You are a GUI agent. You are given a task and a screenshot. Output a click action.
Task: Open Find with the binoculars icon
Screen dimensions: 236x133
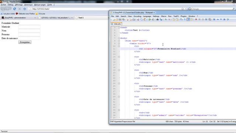157,20
